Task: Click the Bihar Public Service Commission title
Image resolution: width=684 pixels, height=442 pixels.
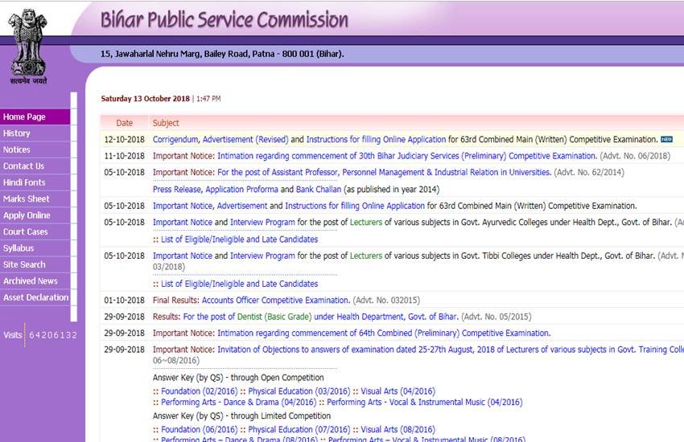Action: pos(225,20)
